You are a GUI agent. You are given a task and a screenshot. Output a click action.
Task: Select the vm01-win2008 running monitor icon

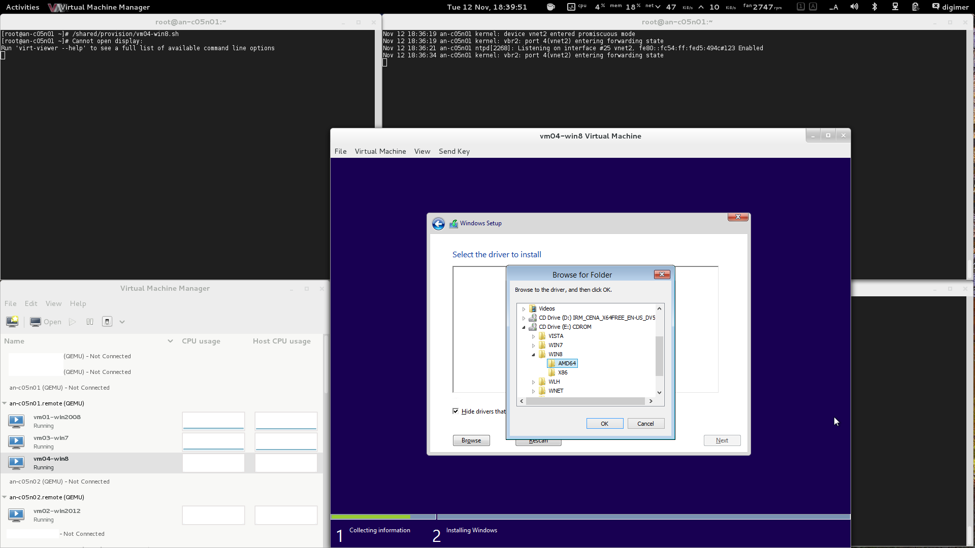point(16,421)
